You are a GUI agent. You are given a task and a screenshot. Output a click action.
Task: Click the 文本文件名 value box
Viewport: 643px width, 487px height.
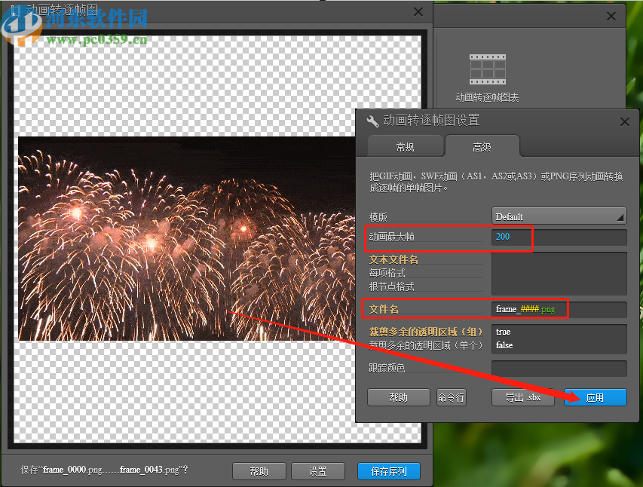559,273
